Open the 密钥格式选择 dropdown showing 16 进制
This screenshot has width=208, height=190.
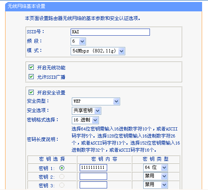click(85, 120)
